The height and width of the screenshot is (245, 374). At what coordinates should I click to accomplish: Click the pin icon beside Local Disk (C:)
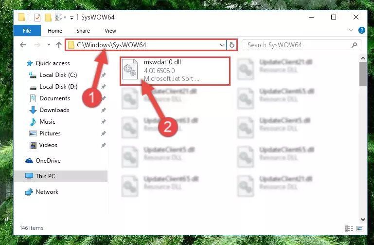click(103, 75)
